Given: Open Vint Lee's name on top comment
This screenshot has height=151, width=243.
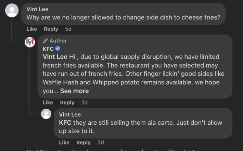Looking at the screenshot, I should [x=37, y=9].
